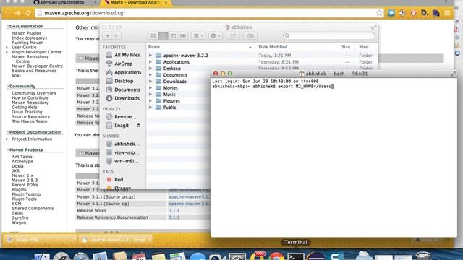Screen dimensions: 463x260
Task: Reload the browser page
Action: (27, 13)
